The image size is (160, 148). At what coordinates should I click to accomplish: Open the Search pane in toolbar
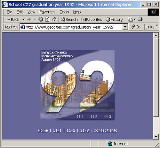69,20
